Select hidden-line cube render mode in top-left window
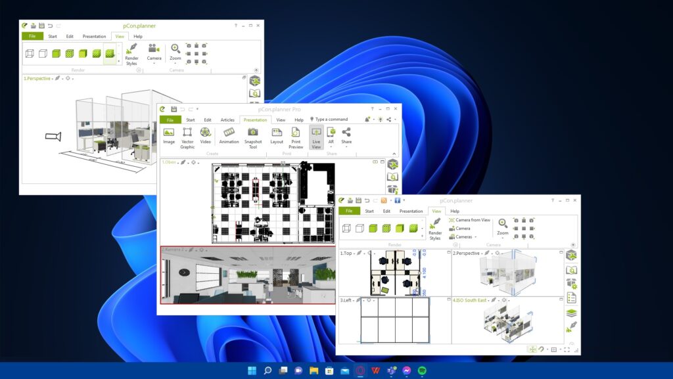This screenshot has width=673, height=379. pyautogui.click(x=43, y=54)
